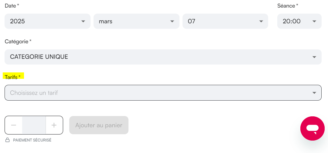Viewport: 328px width, 153px height.
Task: Click the arrow of the mars month selector
Action: (172, 21)
